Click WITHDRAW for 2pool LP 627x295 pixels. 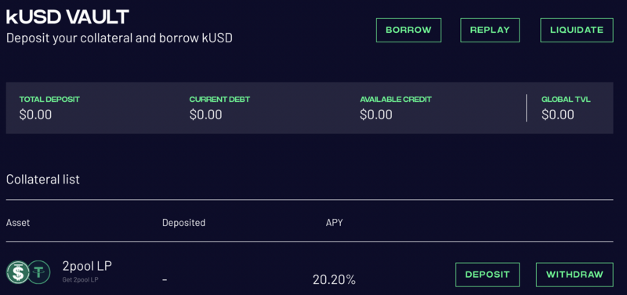pyautogui.click(x=574, y=275)
